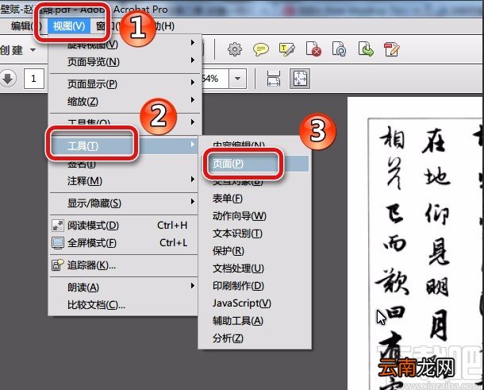Open the 视图(V) menu

[x=68, y=26]
